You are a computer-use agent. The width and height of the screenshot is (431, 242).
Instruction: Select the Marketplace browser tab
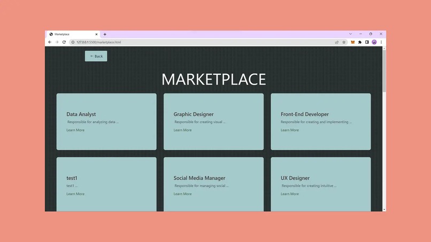coord(73,34)
